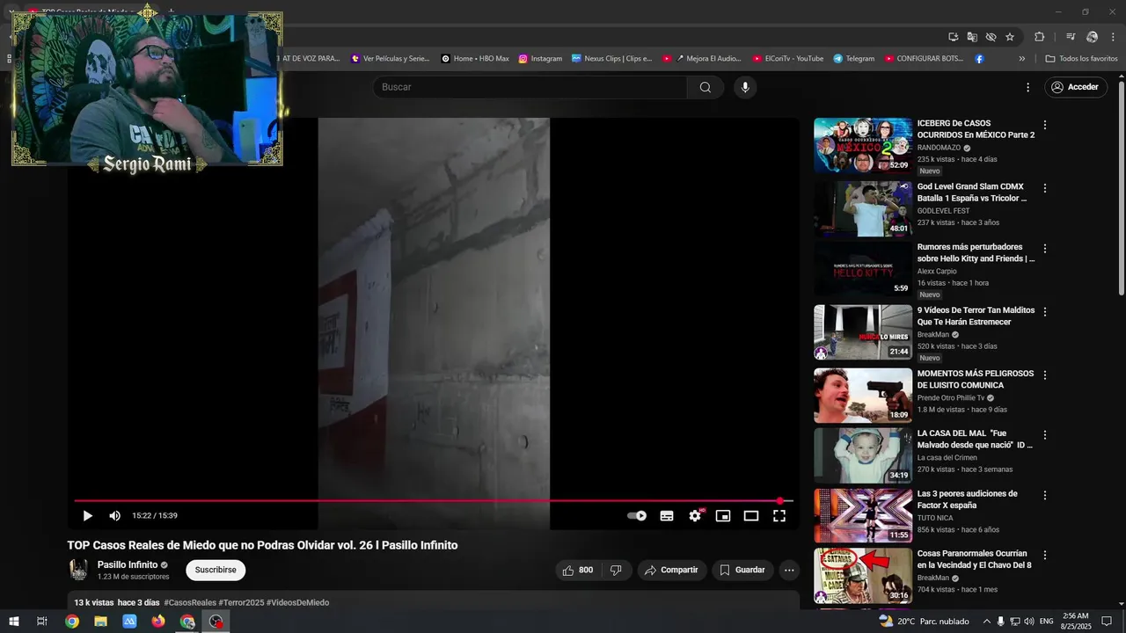The width and height of the screenshot is (1126, 633).
Task: Open options for MOMENTOS MÁS PELIGROSOS video
Action: point(1045,375)
